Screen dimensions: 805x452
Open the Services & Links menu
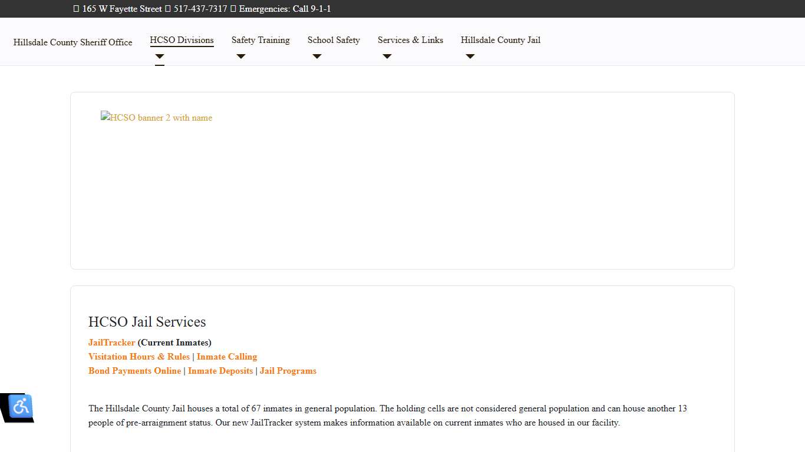pos(410,40)
